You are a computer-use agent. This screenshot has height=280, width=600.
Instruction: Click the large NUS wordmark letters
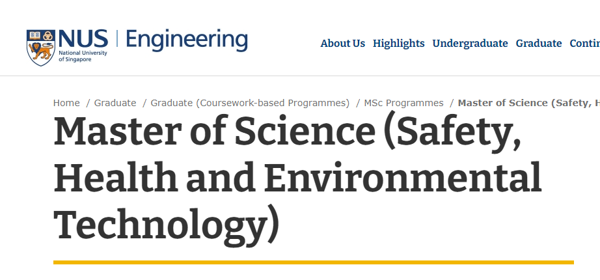coord(83,39)
